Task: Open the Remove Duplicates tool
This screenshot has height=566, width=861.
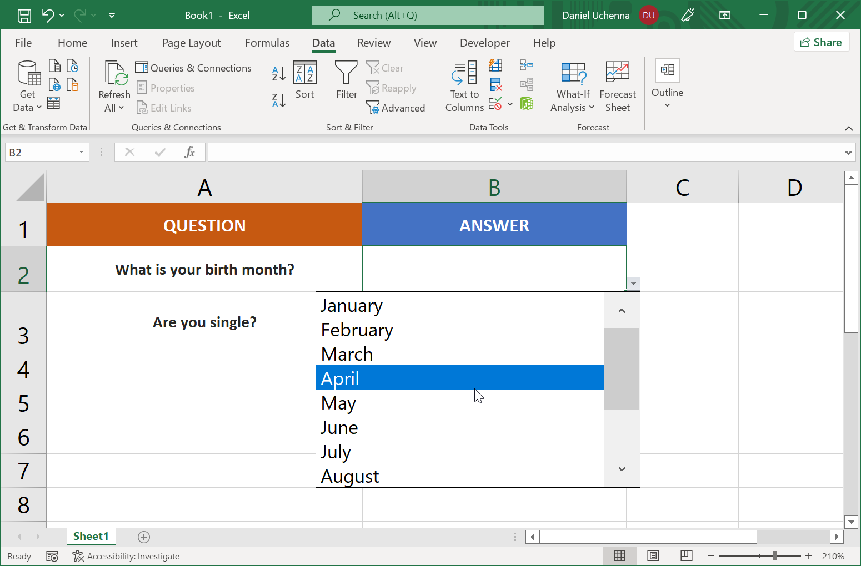Action: click(495, 84)
